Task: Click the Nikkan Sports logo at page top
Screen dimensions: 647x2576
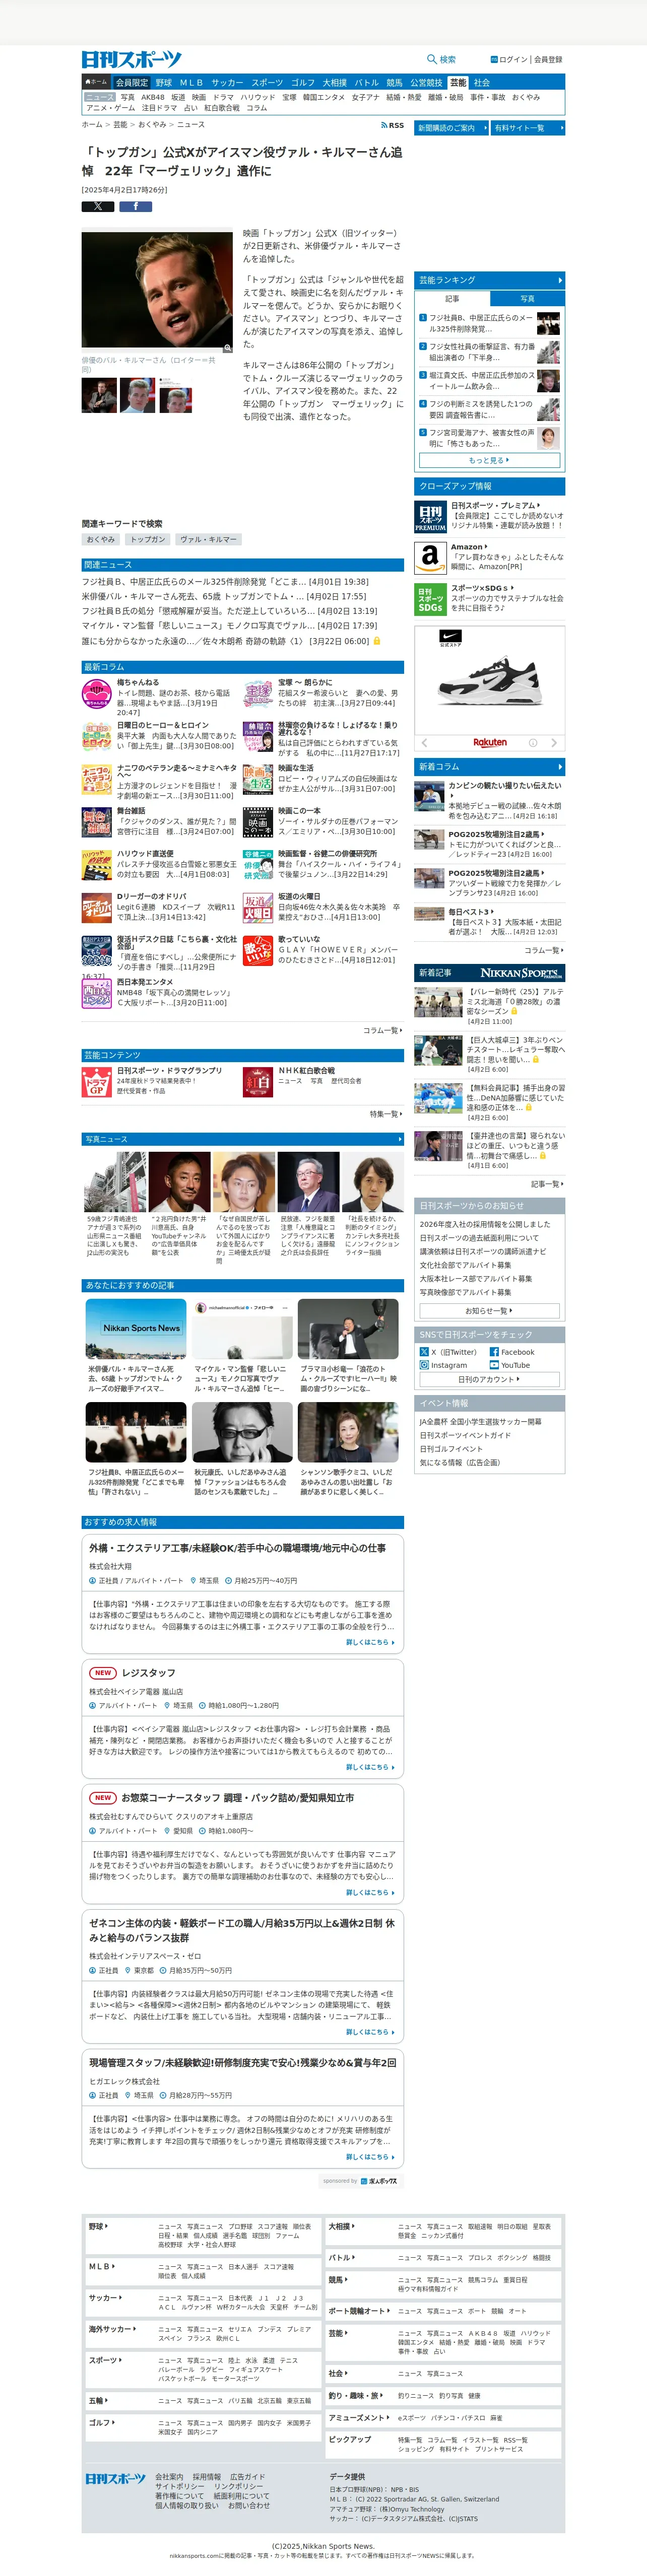Action: coord(131,60)
